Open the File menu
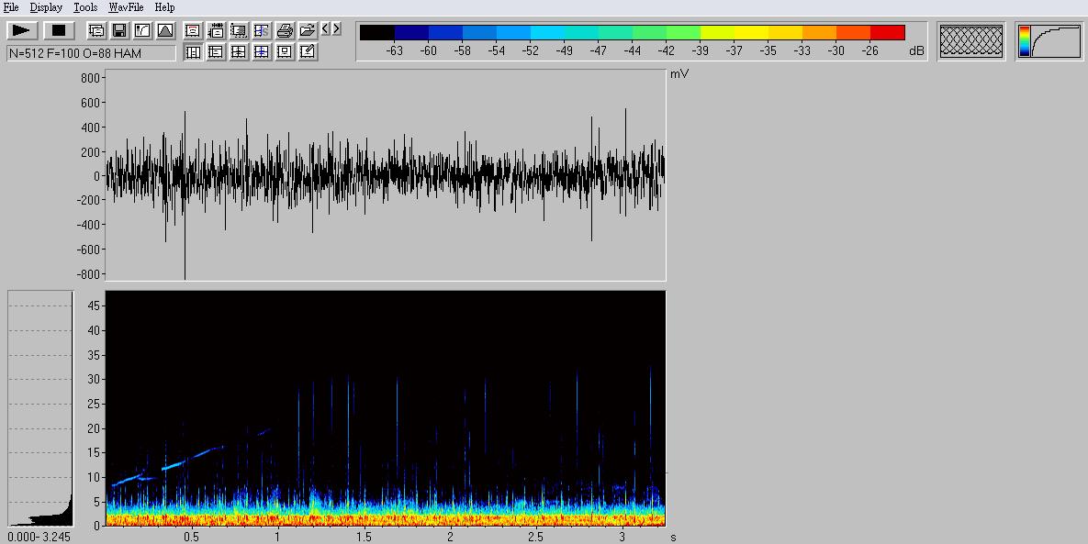Image resolution: width=1088 pixels, height=544 pixels. [11, 7]
